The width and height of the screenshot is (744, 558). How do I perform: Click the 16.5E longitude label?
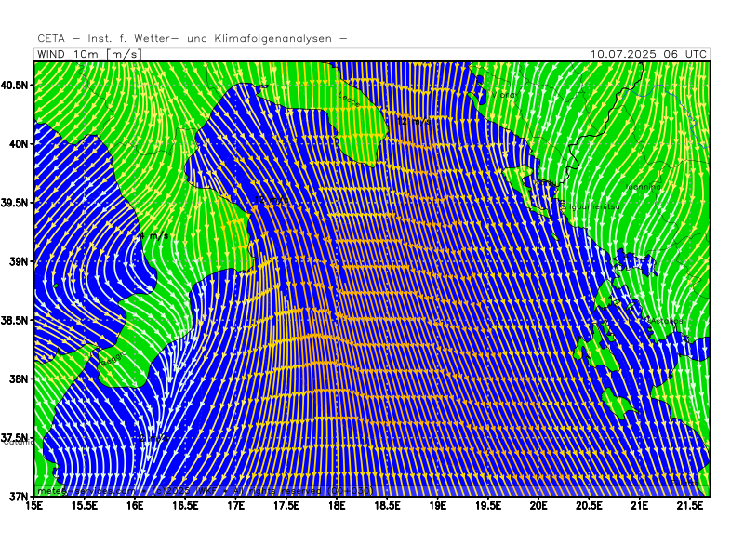(185, 506)
